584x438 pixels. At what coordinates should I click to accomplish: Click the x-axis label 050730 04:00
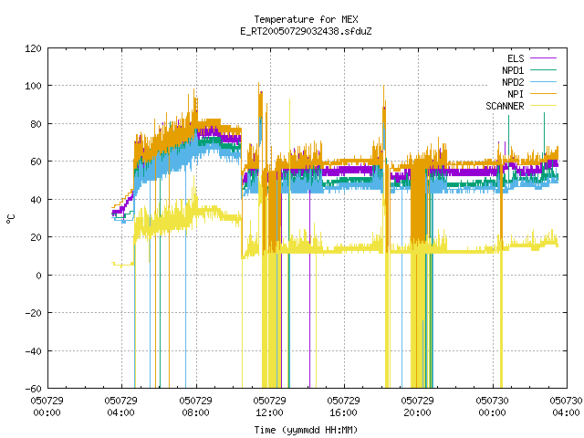(x=566, y=407)
